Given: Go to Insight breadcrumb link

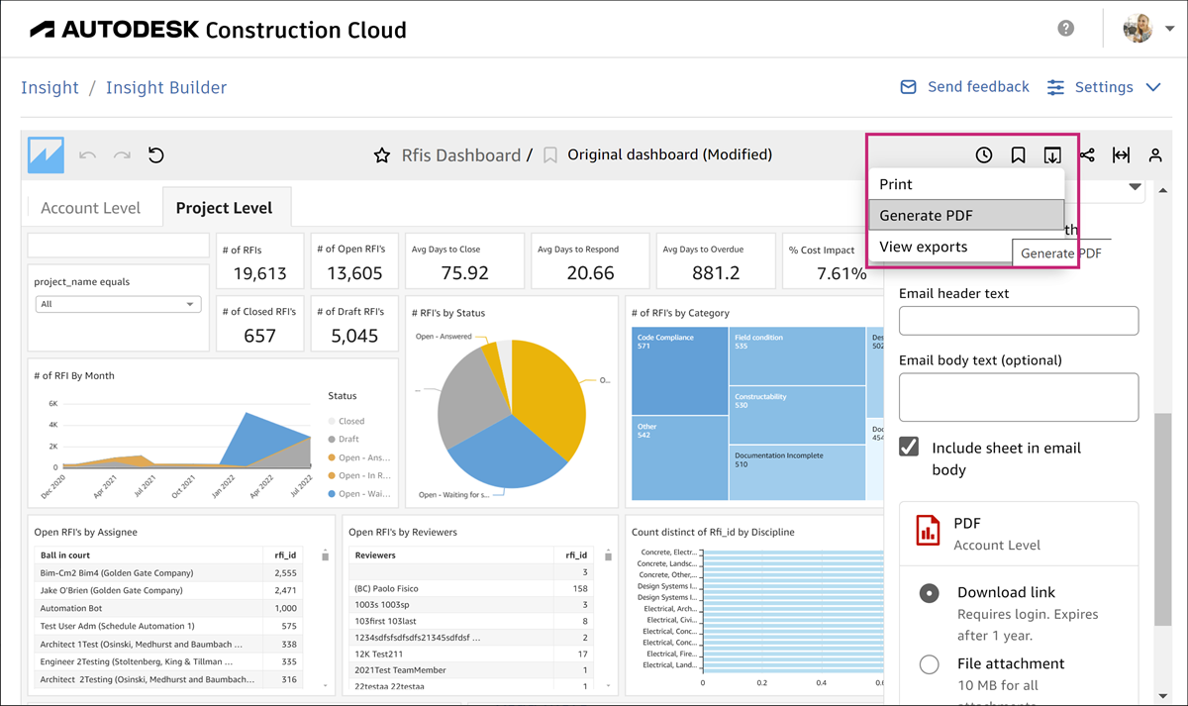Looking at the screenshot, I should click(x=49, y=87).
